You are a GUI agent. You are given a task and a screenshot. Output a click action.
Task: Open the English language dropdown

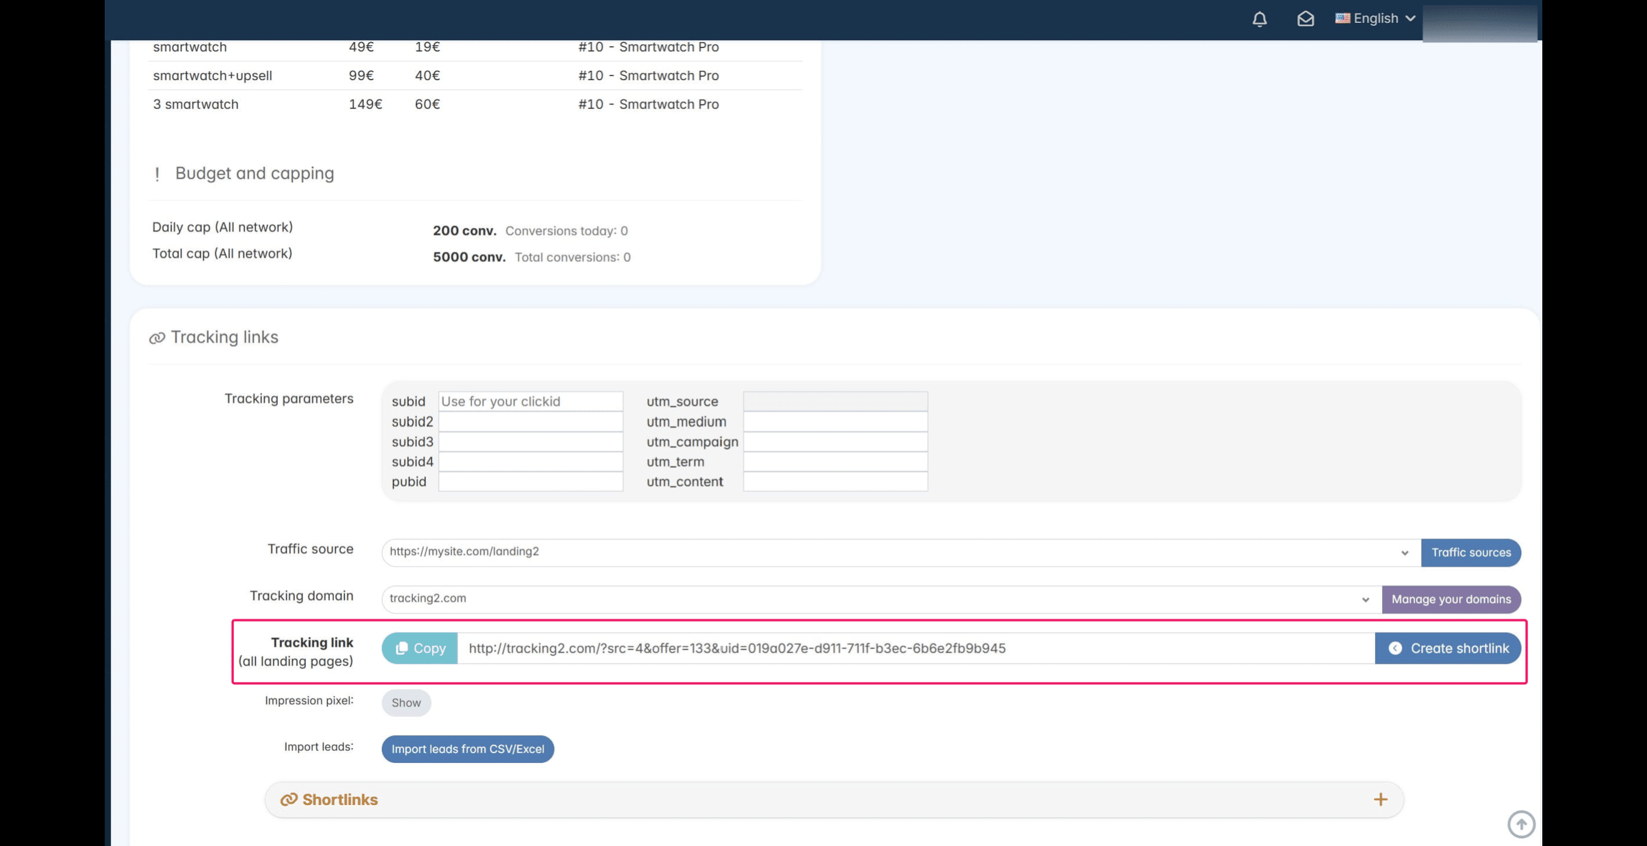(1375, 19)
